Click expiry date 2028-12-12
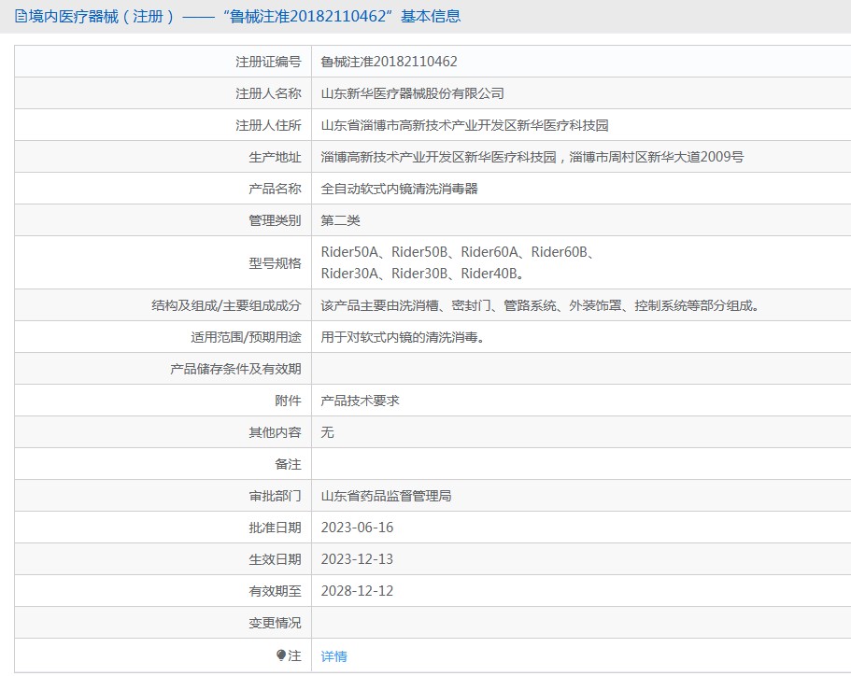The height and width of the screenshot is (676, 851). tap(357, 591)
